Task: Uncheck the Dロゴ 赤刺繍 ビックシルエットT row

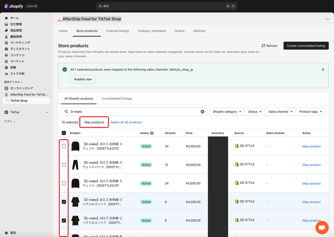Action: [x=64, y=202]
